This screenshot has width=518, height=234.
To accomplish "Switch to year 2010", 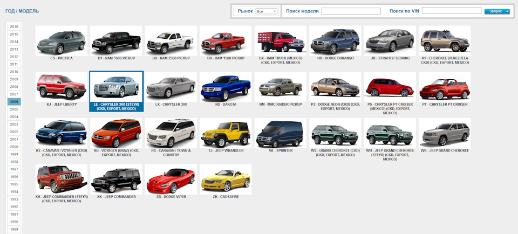I will (x=14, y=72).
